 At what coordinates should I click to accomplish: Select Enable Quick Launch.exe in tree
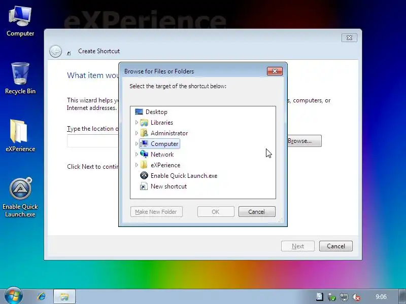pos(184,176)
